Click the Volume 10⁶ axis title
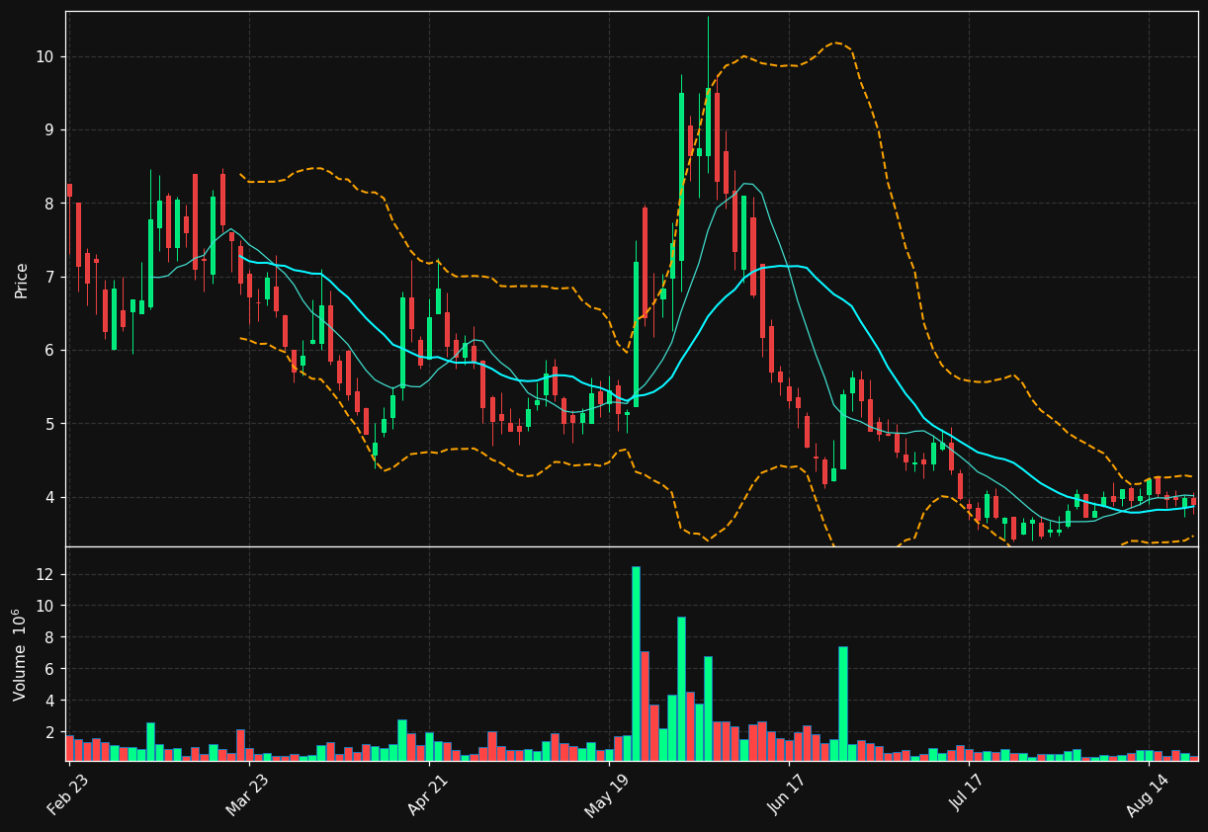 (x=21, y=654)
